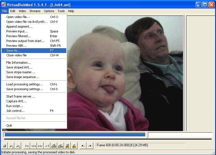Choose Append segment… menu entry
Image resolution: width=216 pixels, height=155 pixels.
(x=34, y=26)
